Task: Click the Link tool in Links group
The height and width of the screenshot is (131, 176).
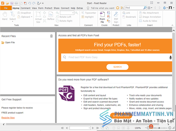Action: point(126,13)
